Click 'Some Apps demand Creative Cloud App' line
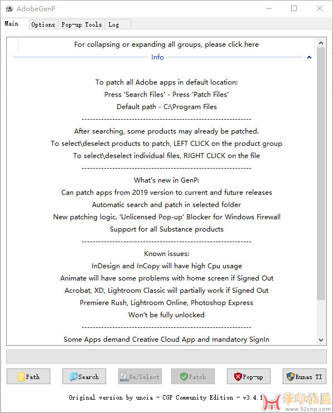Image resolution: width=333 pixels, height=413 pixels. (x=166, y=340)
